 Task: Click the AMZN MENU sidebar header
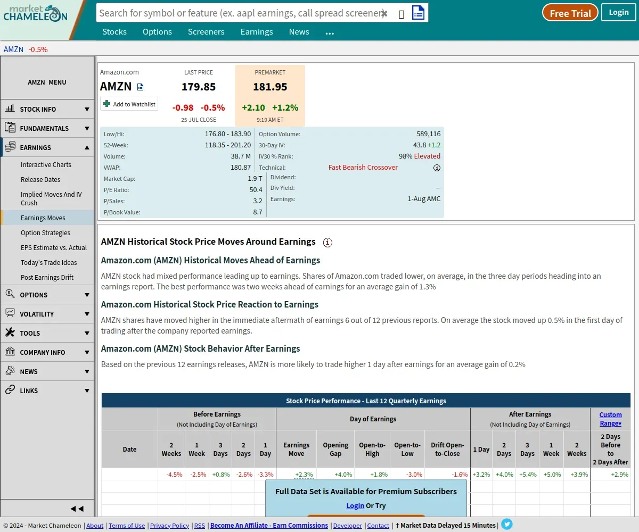click(47, 82)
